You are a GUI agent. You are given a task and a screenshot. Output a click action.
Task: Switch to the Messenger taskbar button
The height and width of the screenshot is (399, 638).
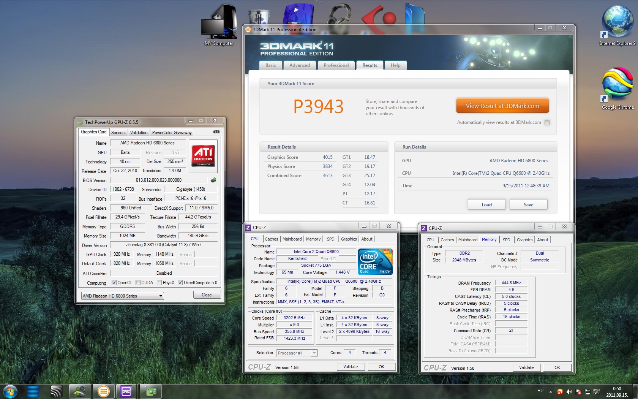pos(80,391)
